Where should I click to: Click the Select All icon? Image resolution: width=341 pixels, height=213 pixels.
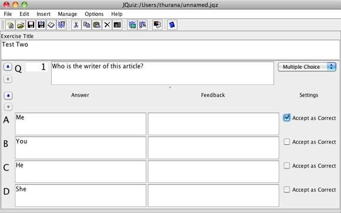[x=117, y=25]
